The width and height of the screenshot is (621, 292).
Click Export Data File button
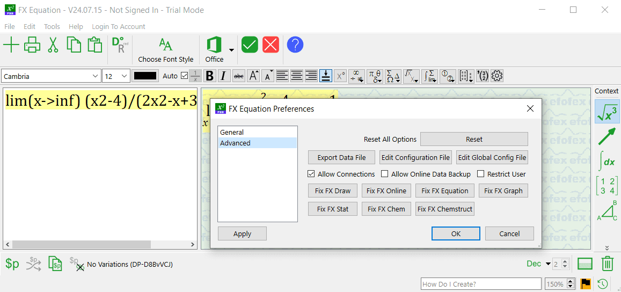point(341,157)
